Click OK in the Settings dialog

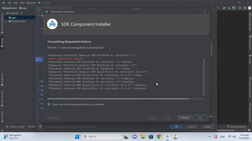click(x=176, y=127)
